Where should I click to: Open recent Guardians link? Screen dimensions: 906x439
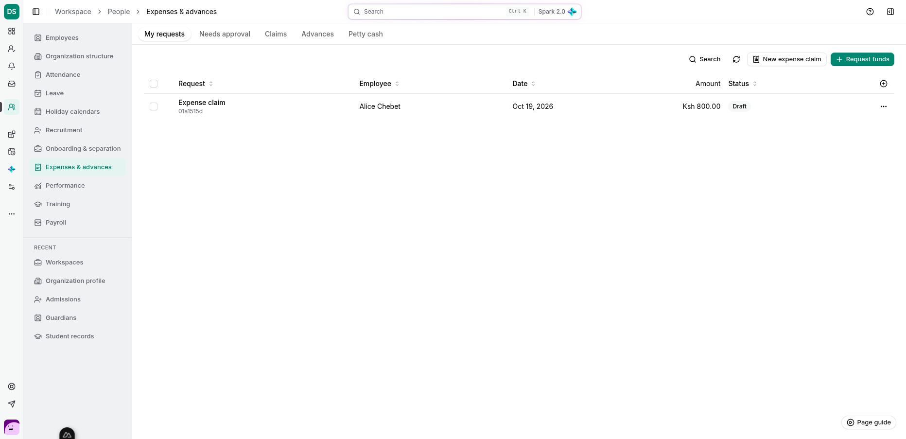(77, 318)
